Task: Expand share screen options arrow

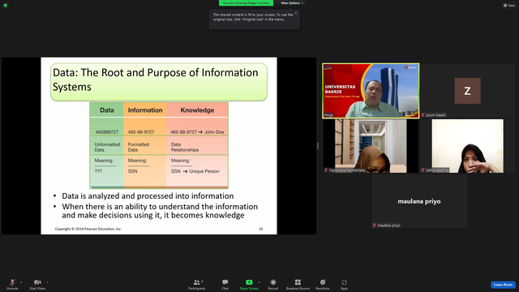Action: (x=259, y=282)
